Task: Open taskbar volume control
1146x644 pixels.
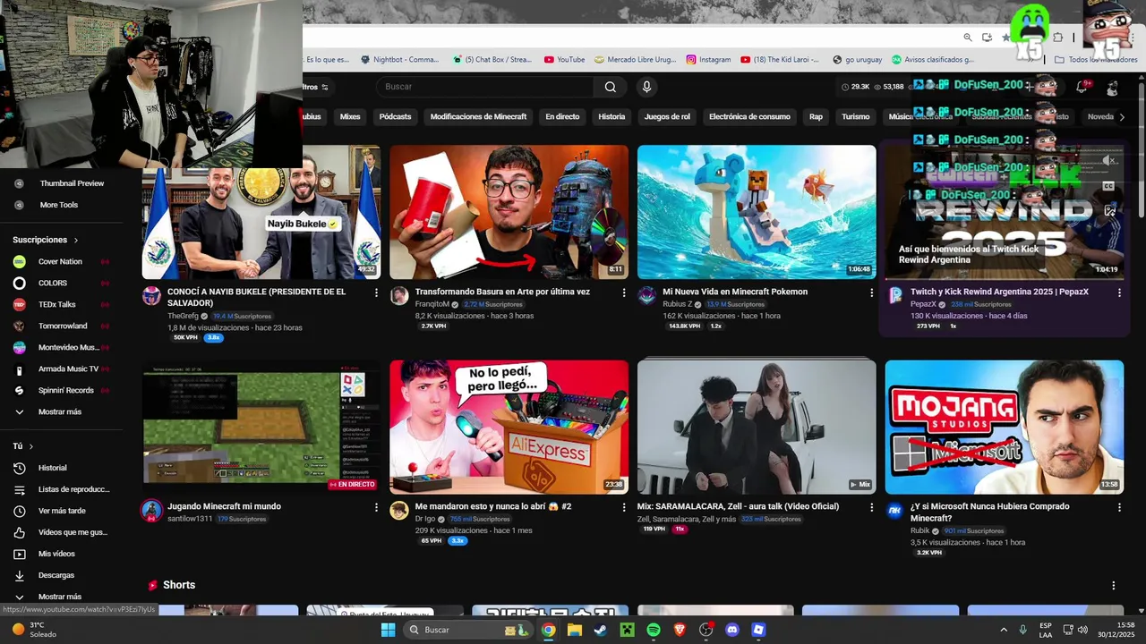Action: [1082, 630]
